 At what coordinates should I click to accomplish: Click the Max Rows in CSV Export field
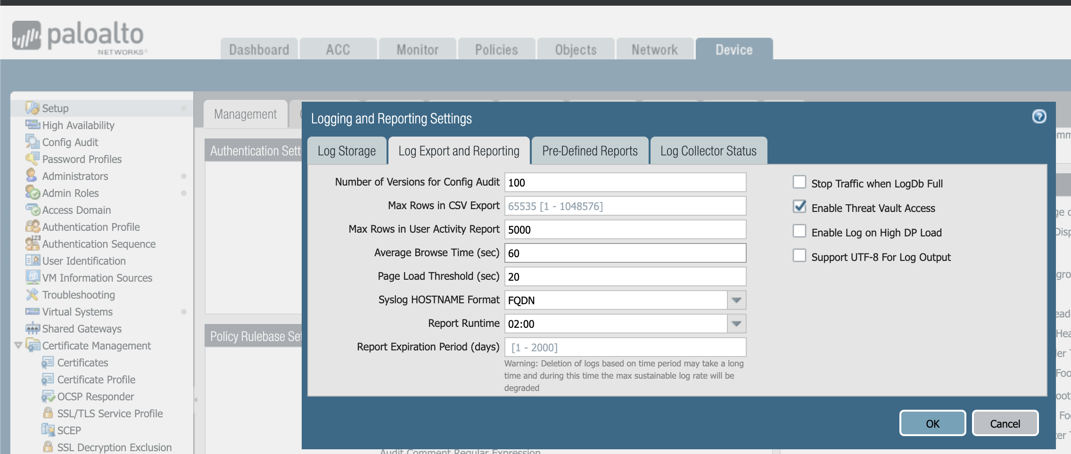(x=625, y=206)
